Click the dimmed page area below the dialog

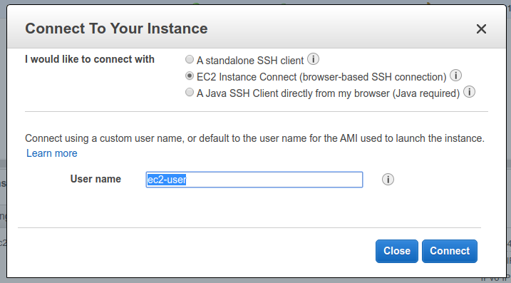pyautogui.click(x=255, y=281)
